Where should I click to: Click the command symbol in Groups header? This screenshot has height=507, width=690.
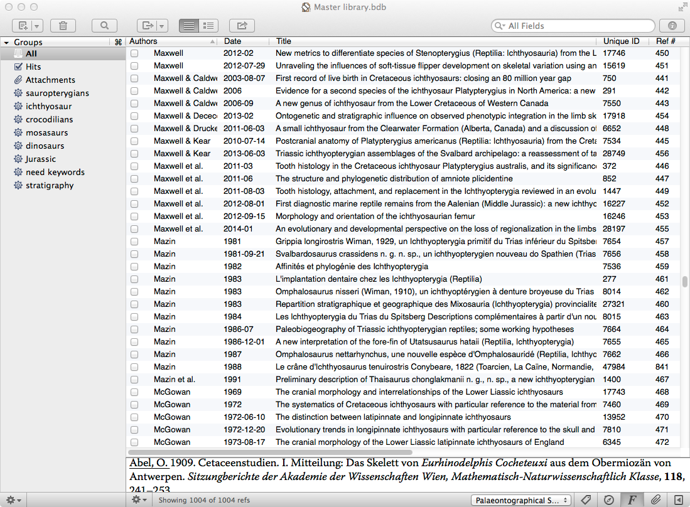click(118, 42)
